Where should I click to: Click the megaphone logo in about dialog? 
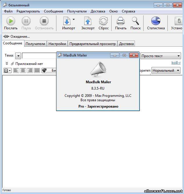pos(98,69)
